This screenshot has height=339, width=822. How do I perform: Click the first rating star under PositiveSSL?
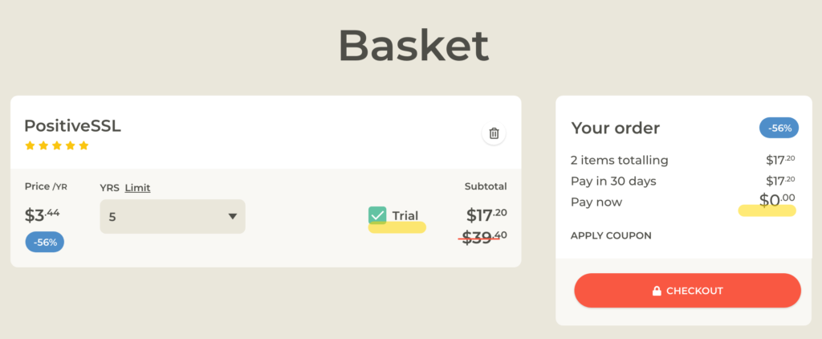tap(30, 145)
